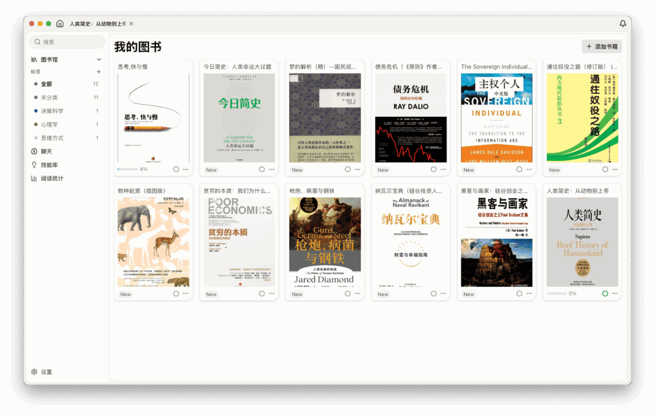The height and width of the screenshot is (416, 655).
Task: Select the 纳瓦尔宝典 book checkbox
Action: click(432, 294)
